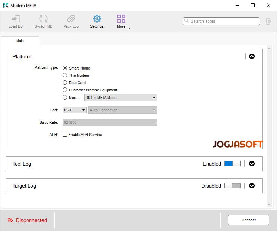Turn off the Tool Log toggle
The height and width of the screenshot is (231, 277).
click(x=232, y=164)
